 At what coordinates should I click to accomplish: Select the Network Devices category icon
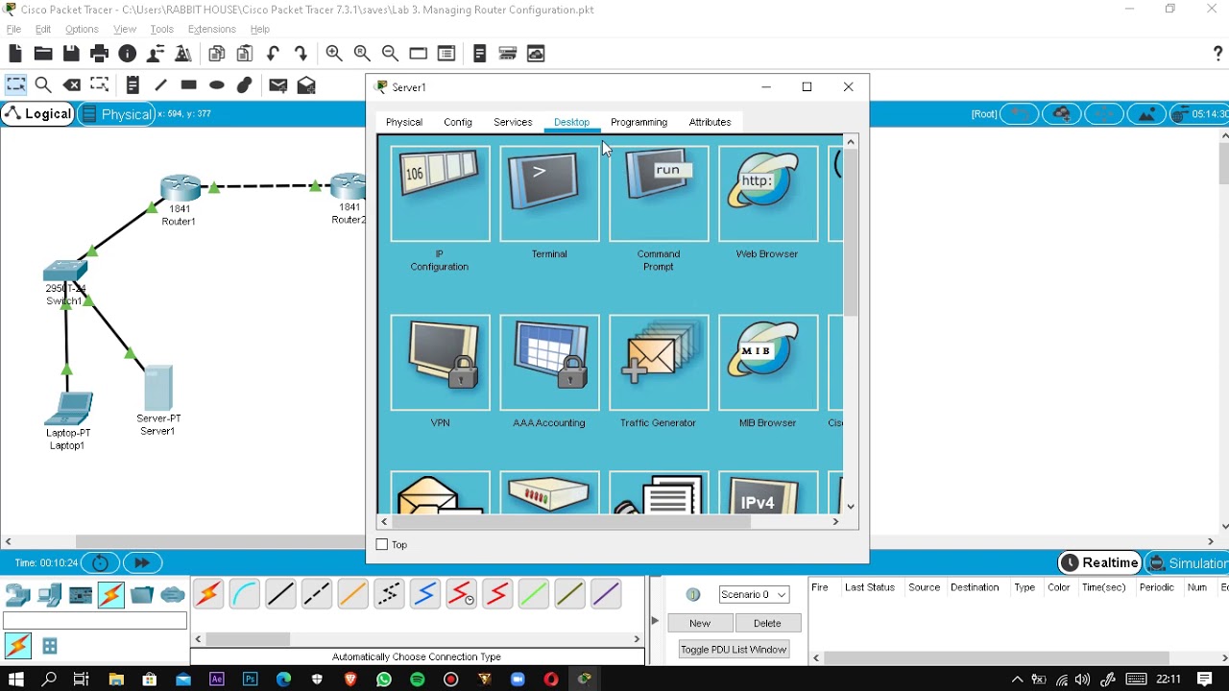tap(18, 595)
